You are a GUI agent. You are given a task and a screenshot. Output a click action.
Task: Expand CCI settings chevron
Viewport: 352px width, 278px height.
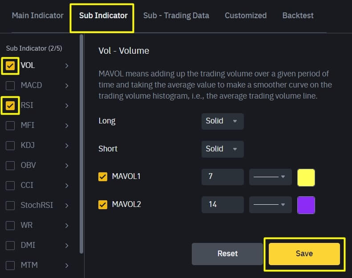tap(67, 186)
